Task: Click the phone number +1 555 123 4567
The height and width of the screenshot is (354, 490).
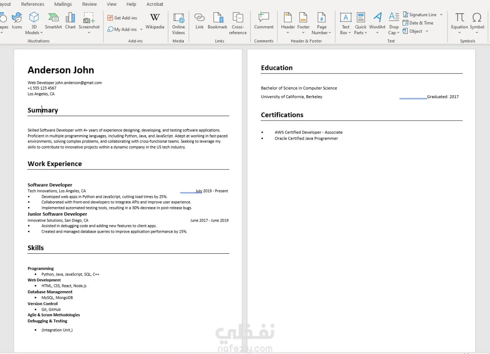Action: [42, 88]
